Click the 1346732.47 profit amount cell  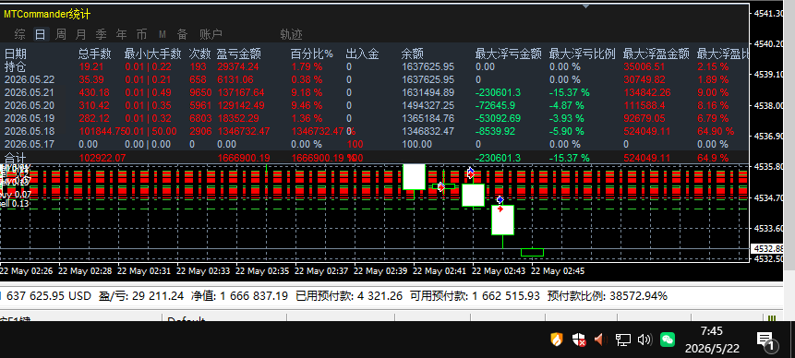tap(244, 131)
